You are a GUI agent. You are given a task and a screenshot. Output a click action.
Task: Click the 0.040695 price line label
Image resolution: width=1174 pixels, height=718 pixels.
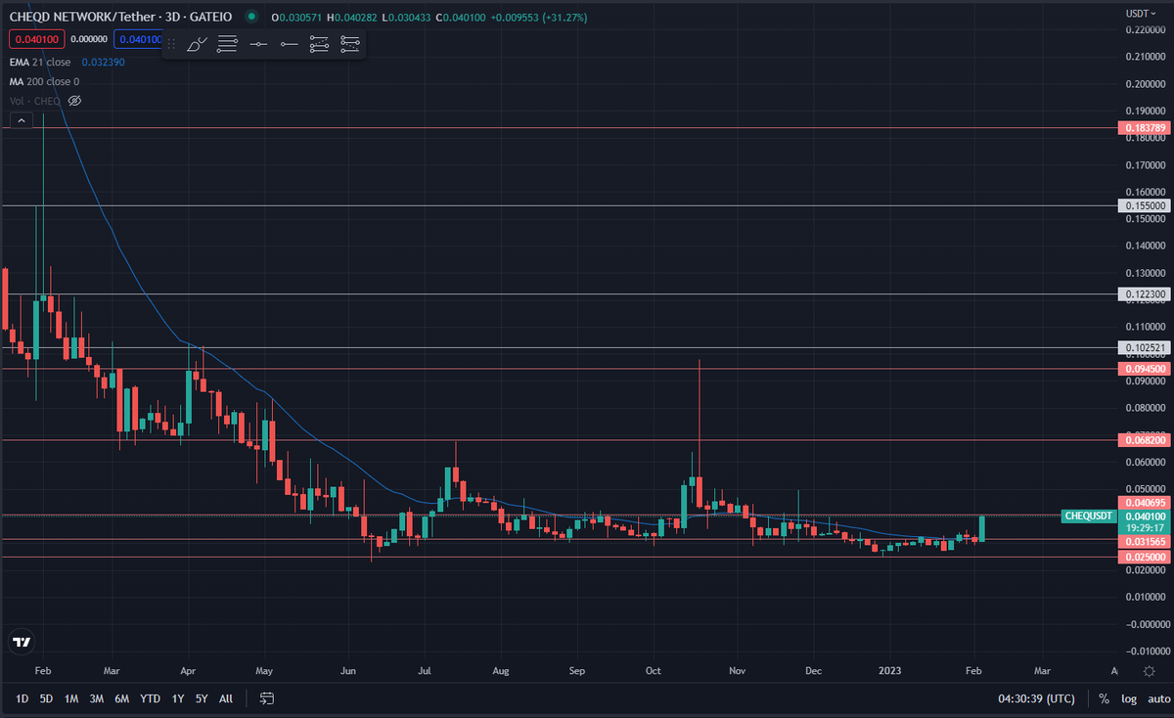[x=1143, y=503]
